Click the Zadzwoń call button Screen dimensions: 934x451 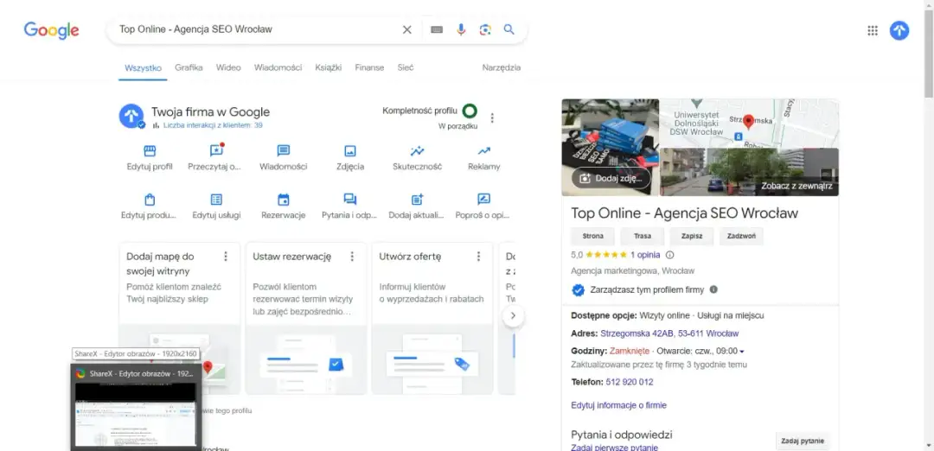[x=742, y=236]
